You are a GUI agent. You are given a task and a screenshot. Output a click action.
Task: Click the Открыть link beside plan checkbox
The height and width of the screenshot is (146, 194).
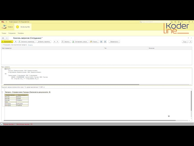30,45
